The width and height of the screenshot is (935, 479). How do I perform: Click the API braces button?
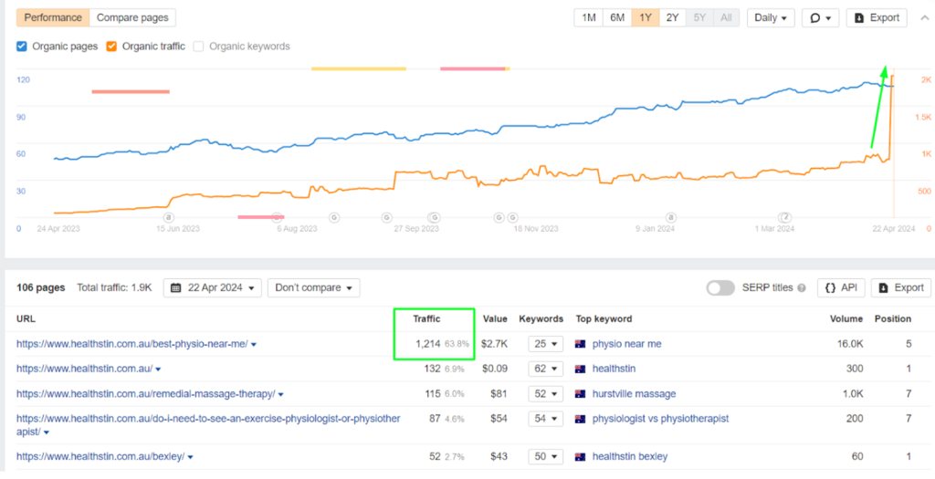pos(841,287)
